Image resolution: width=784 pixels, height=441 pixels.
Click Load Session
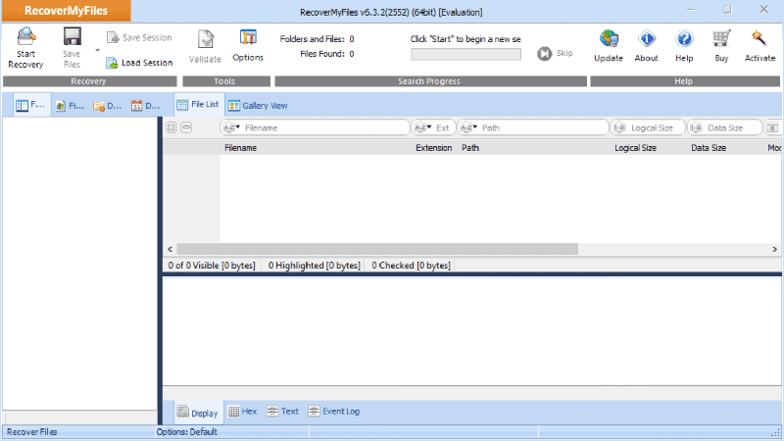coord(139,63)
